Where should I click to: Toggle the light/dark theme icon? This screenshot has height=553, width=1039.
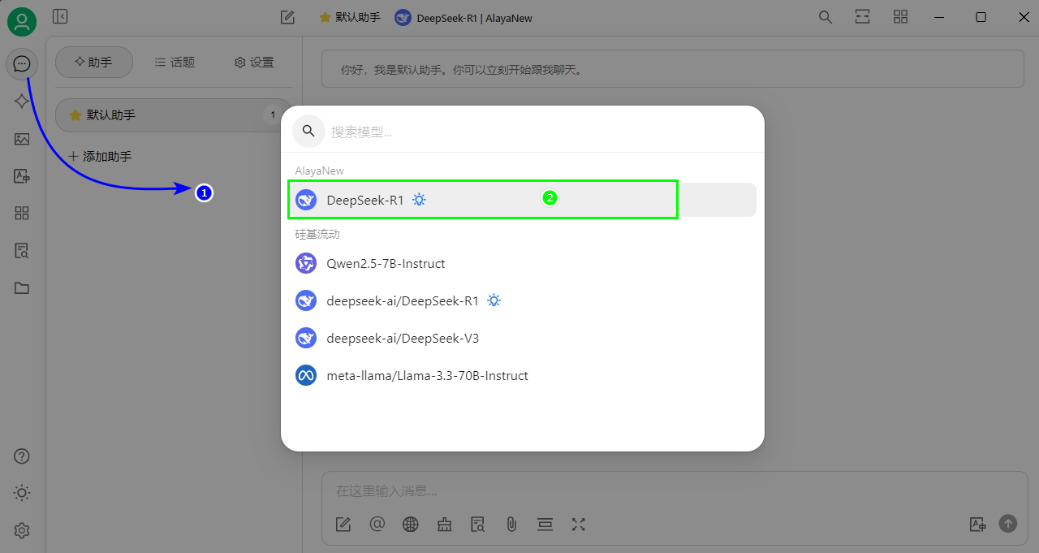pos(22,493)
